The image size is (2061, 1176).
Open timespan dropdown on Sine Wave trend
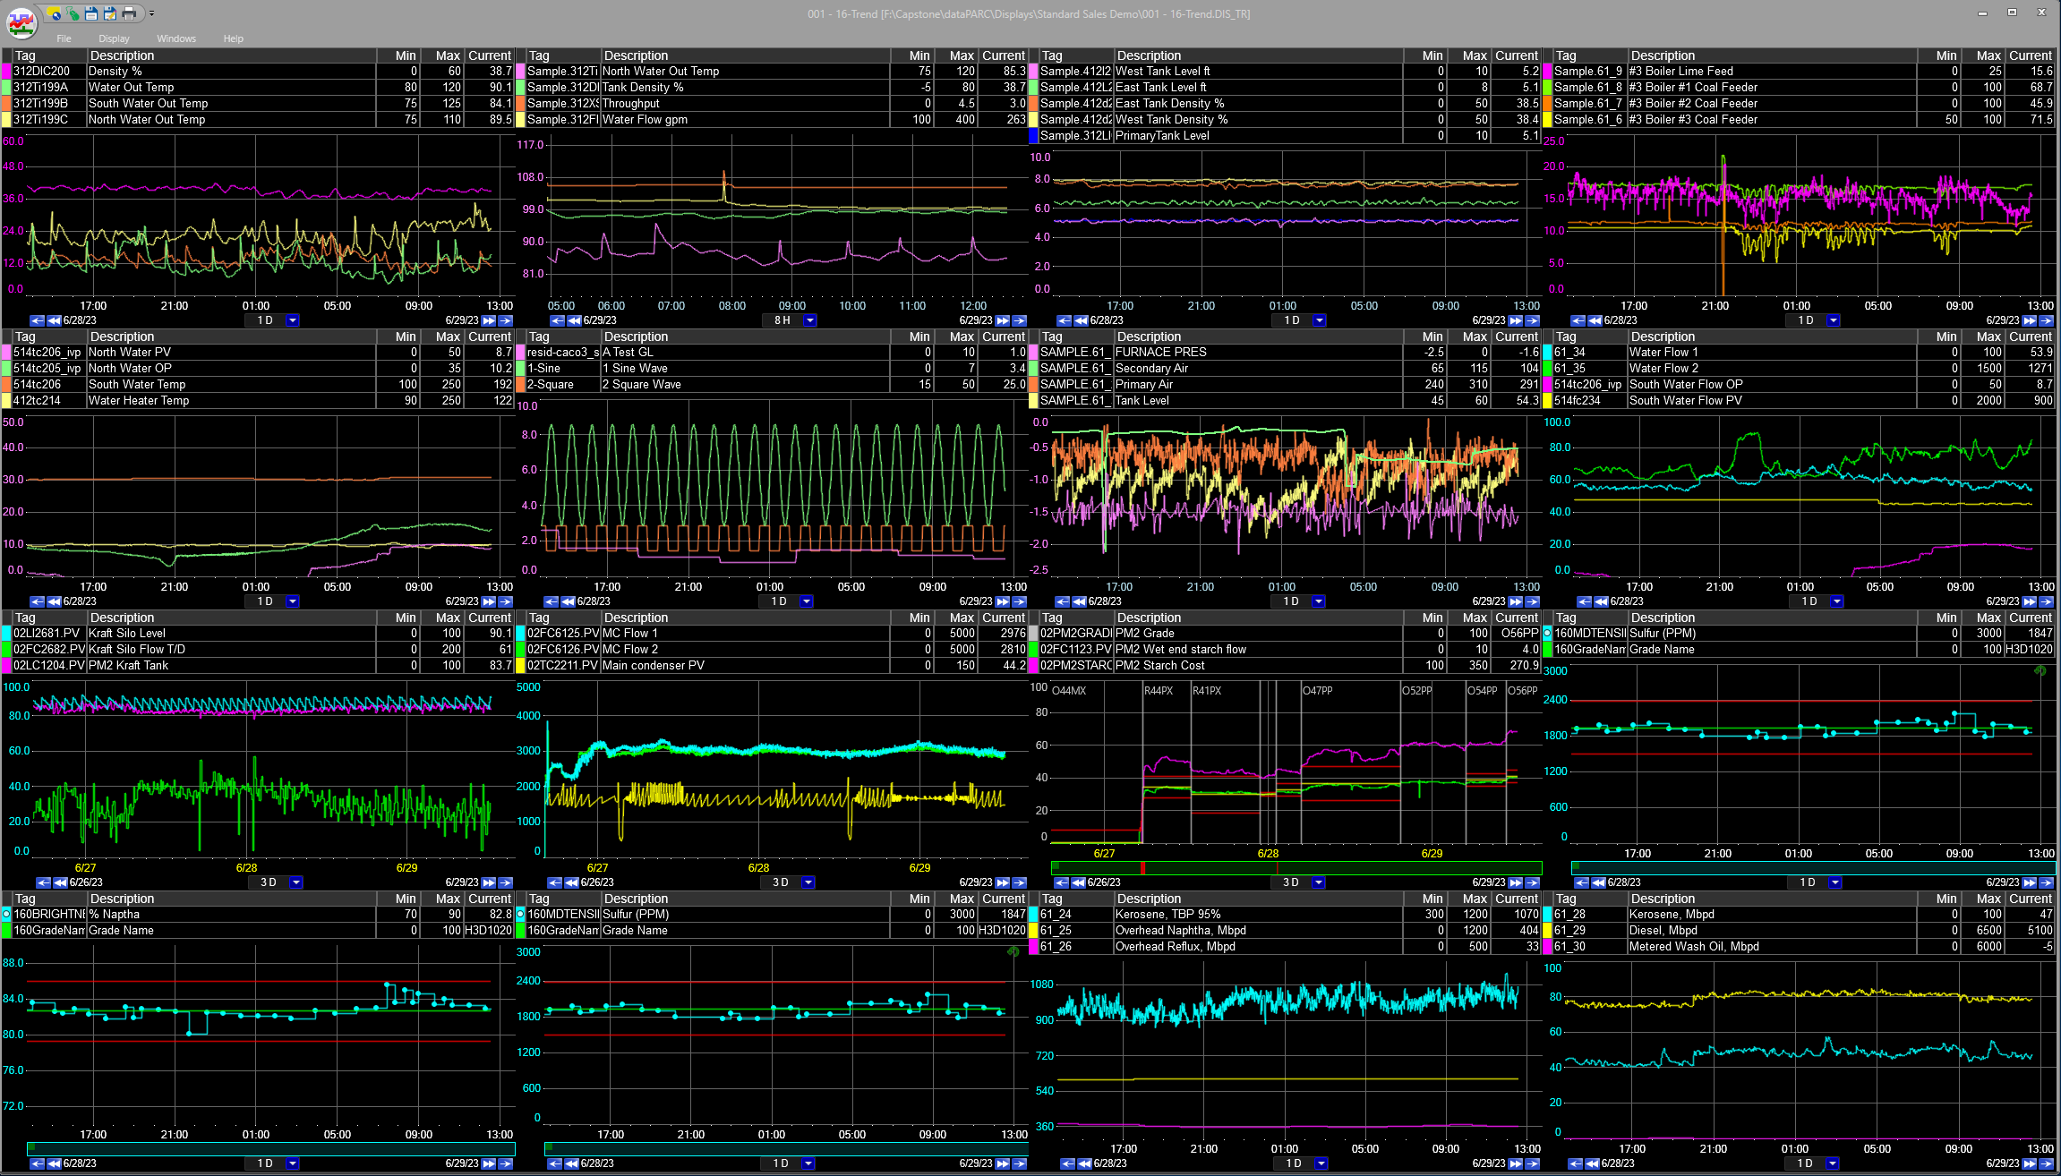coord(807,601)
